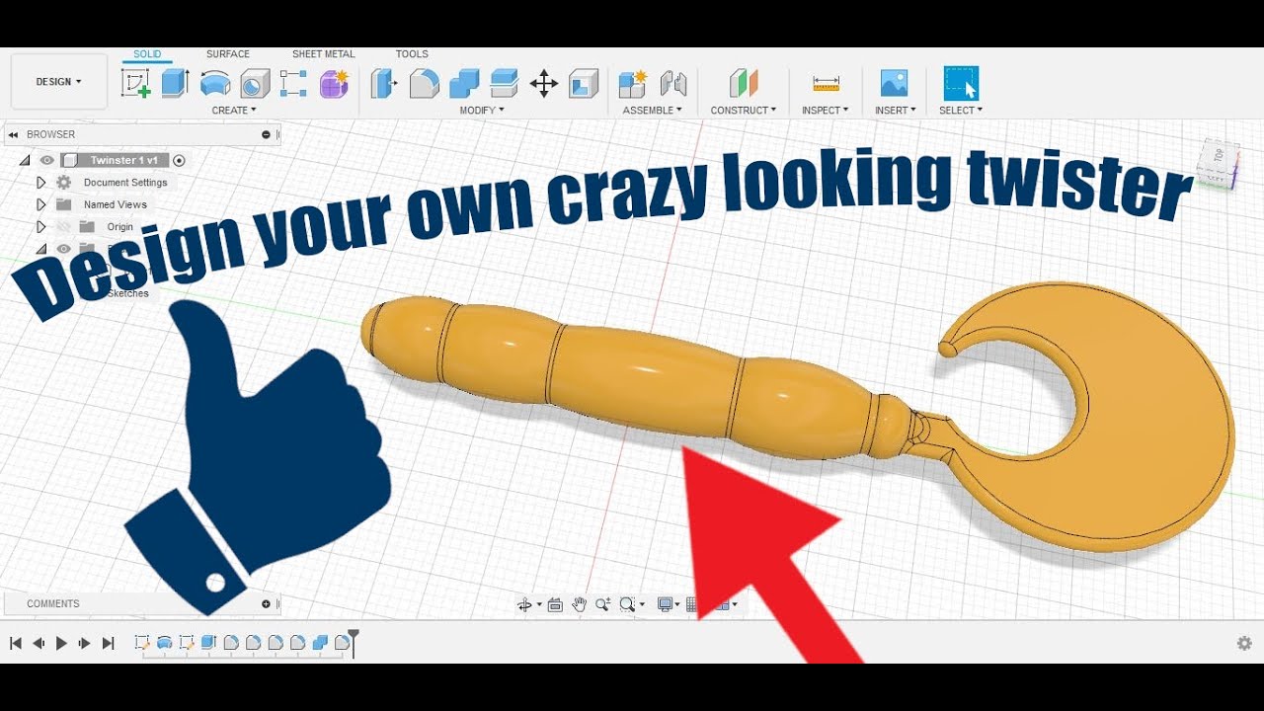Select the Offset Plane construct icon

(744, 83)
